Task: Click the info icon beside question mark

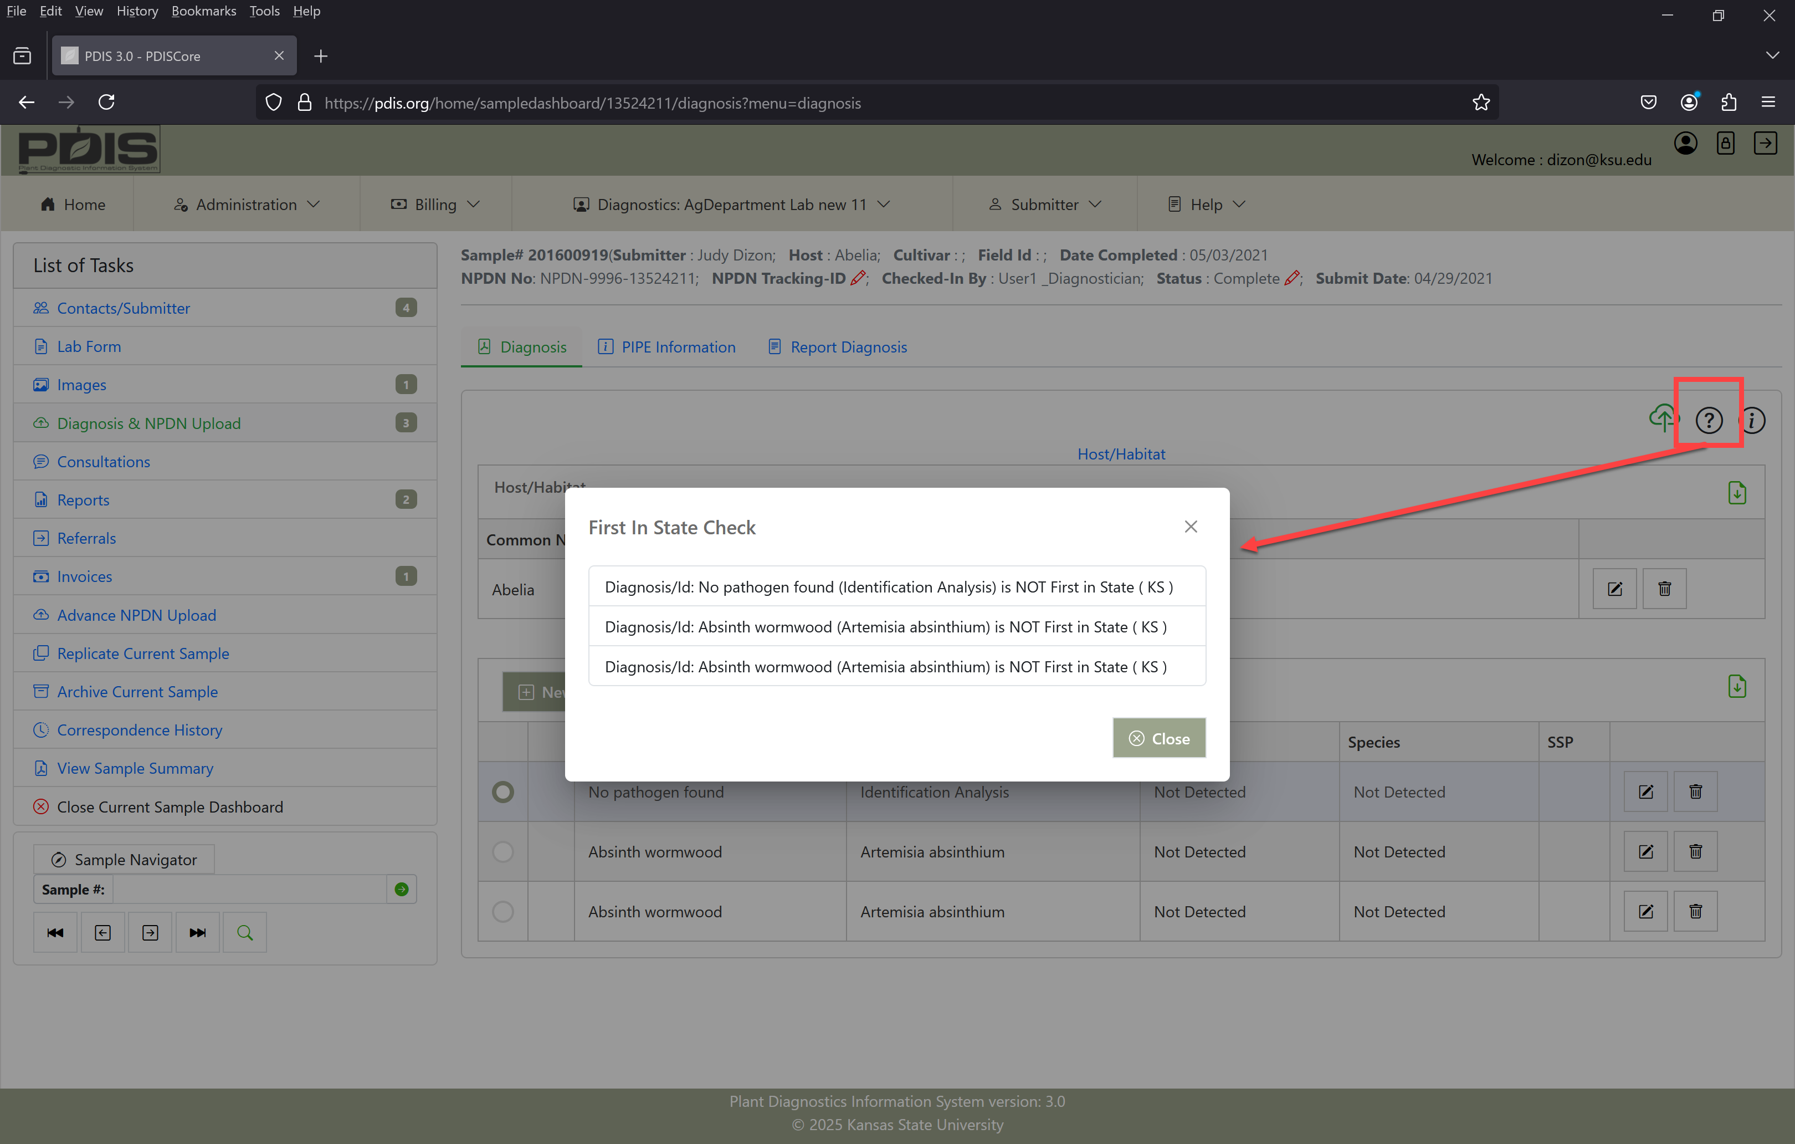Action: 1752,420
